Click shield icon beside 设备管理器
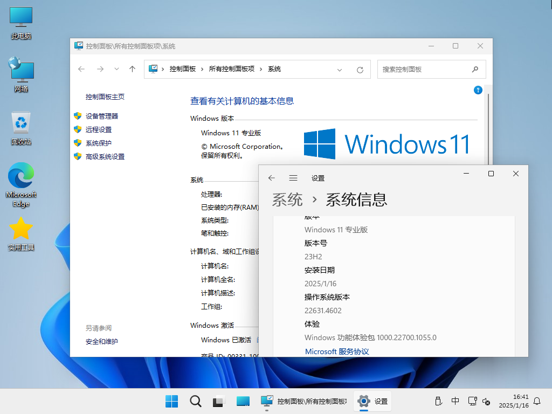This screenshot has width=552, height=414. point(78,116)
